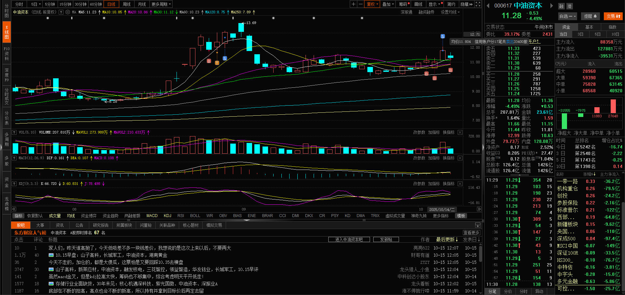Click the 融 margin trading badge
The image size is (625, 295).
tap(561, 6)
